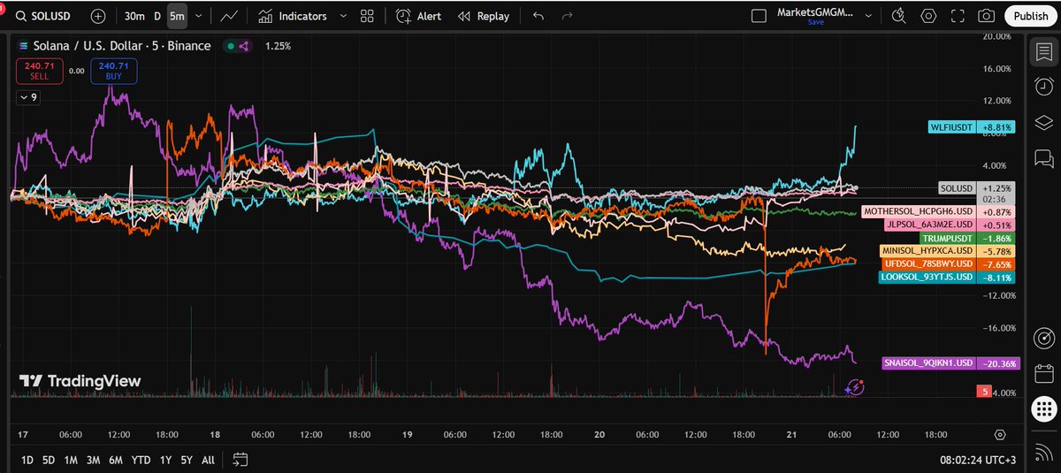This screenshot has height=473, width=1061.
Task: Select the 3M date range
Action: tap(93, 460)
